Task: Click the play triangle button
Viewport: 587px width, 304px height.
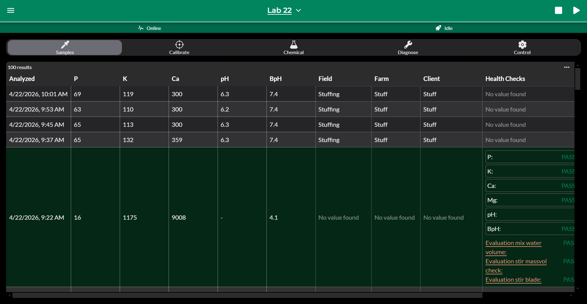Action: pos(576,10)
